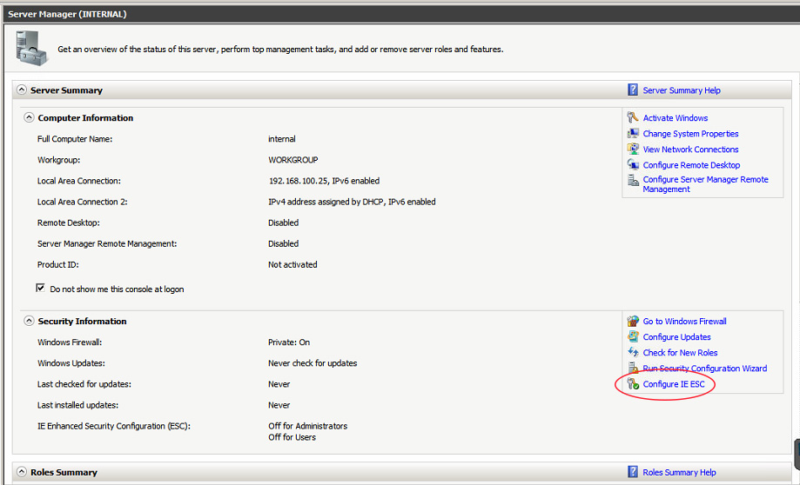Image resolution: width=800 pixels, height=485 pixels.
Task: Click the 'Private: On' firewall value
Action: [289, 342]
